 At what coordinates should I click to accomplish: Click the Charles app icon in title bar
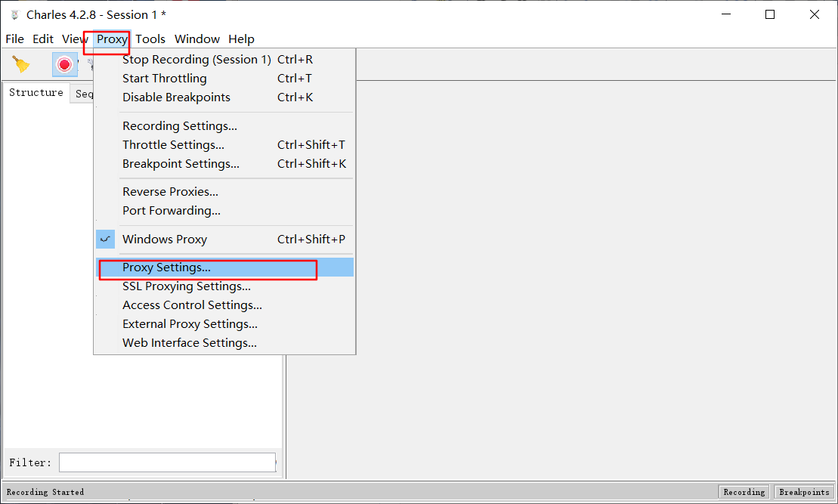click(14, 15)
